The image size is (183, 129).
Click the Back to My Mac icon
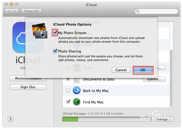click(77, 91)
